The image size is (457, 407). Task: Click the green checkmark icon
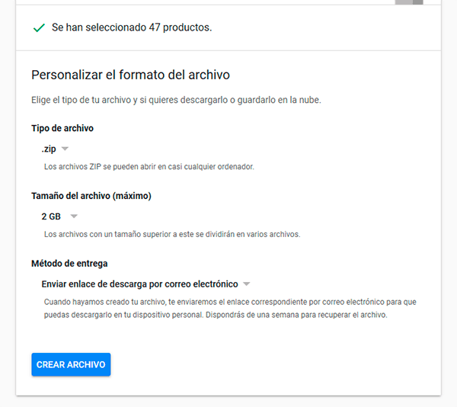[x=39, y=27]
